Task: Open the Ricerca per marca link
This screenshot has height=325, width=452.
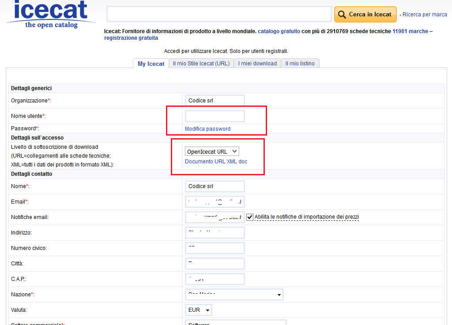Action: [x=424, y=15]
